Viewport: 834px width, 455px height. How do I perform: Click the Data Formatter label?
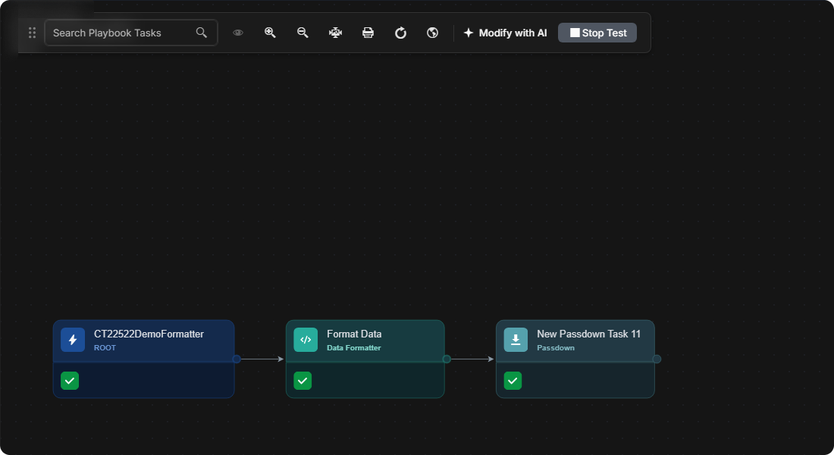click(354, 348)
